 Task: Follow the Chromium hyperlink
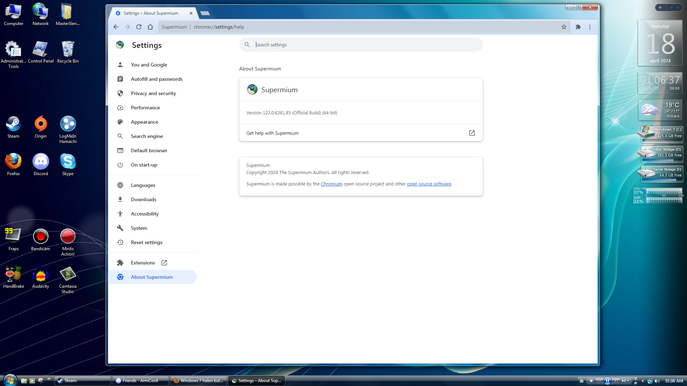pos(331,184)
